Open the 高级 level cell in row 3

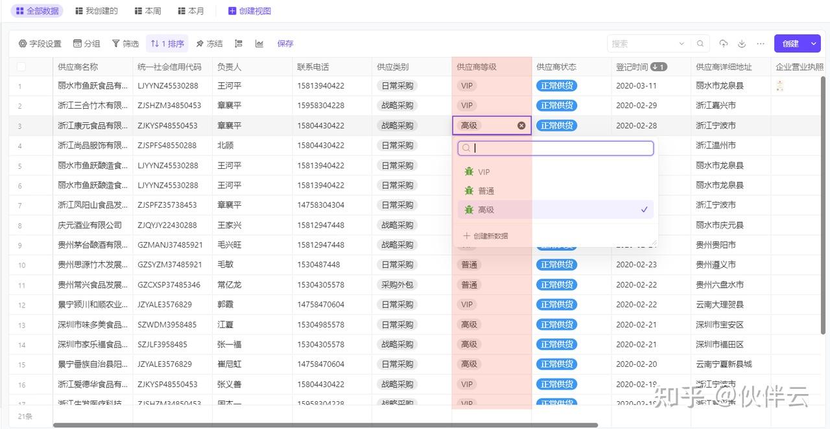click(492, 126)
